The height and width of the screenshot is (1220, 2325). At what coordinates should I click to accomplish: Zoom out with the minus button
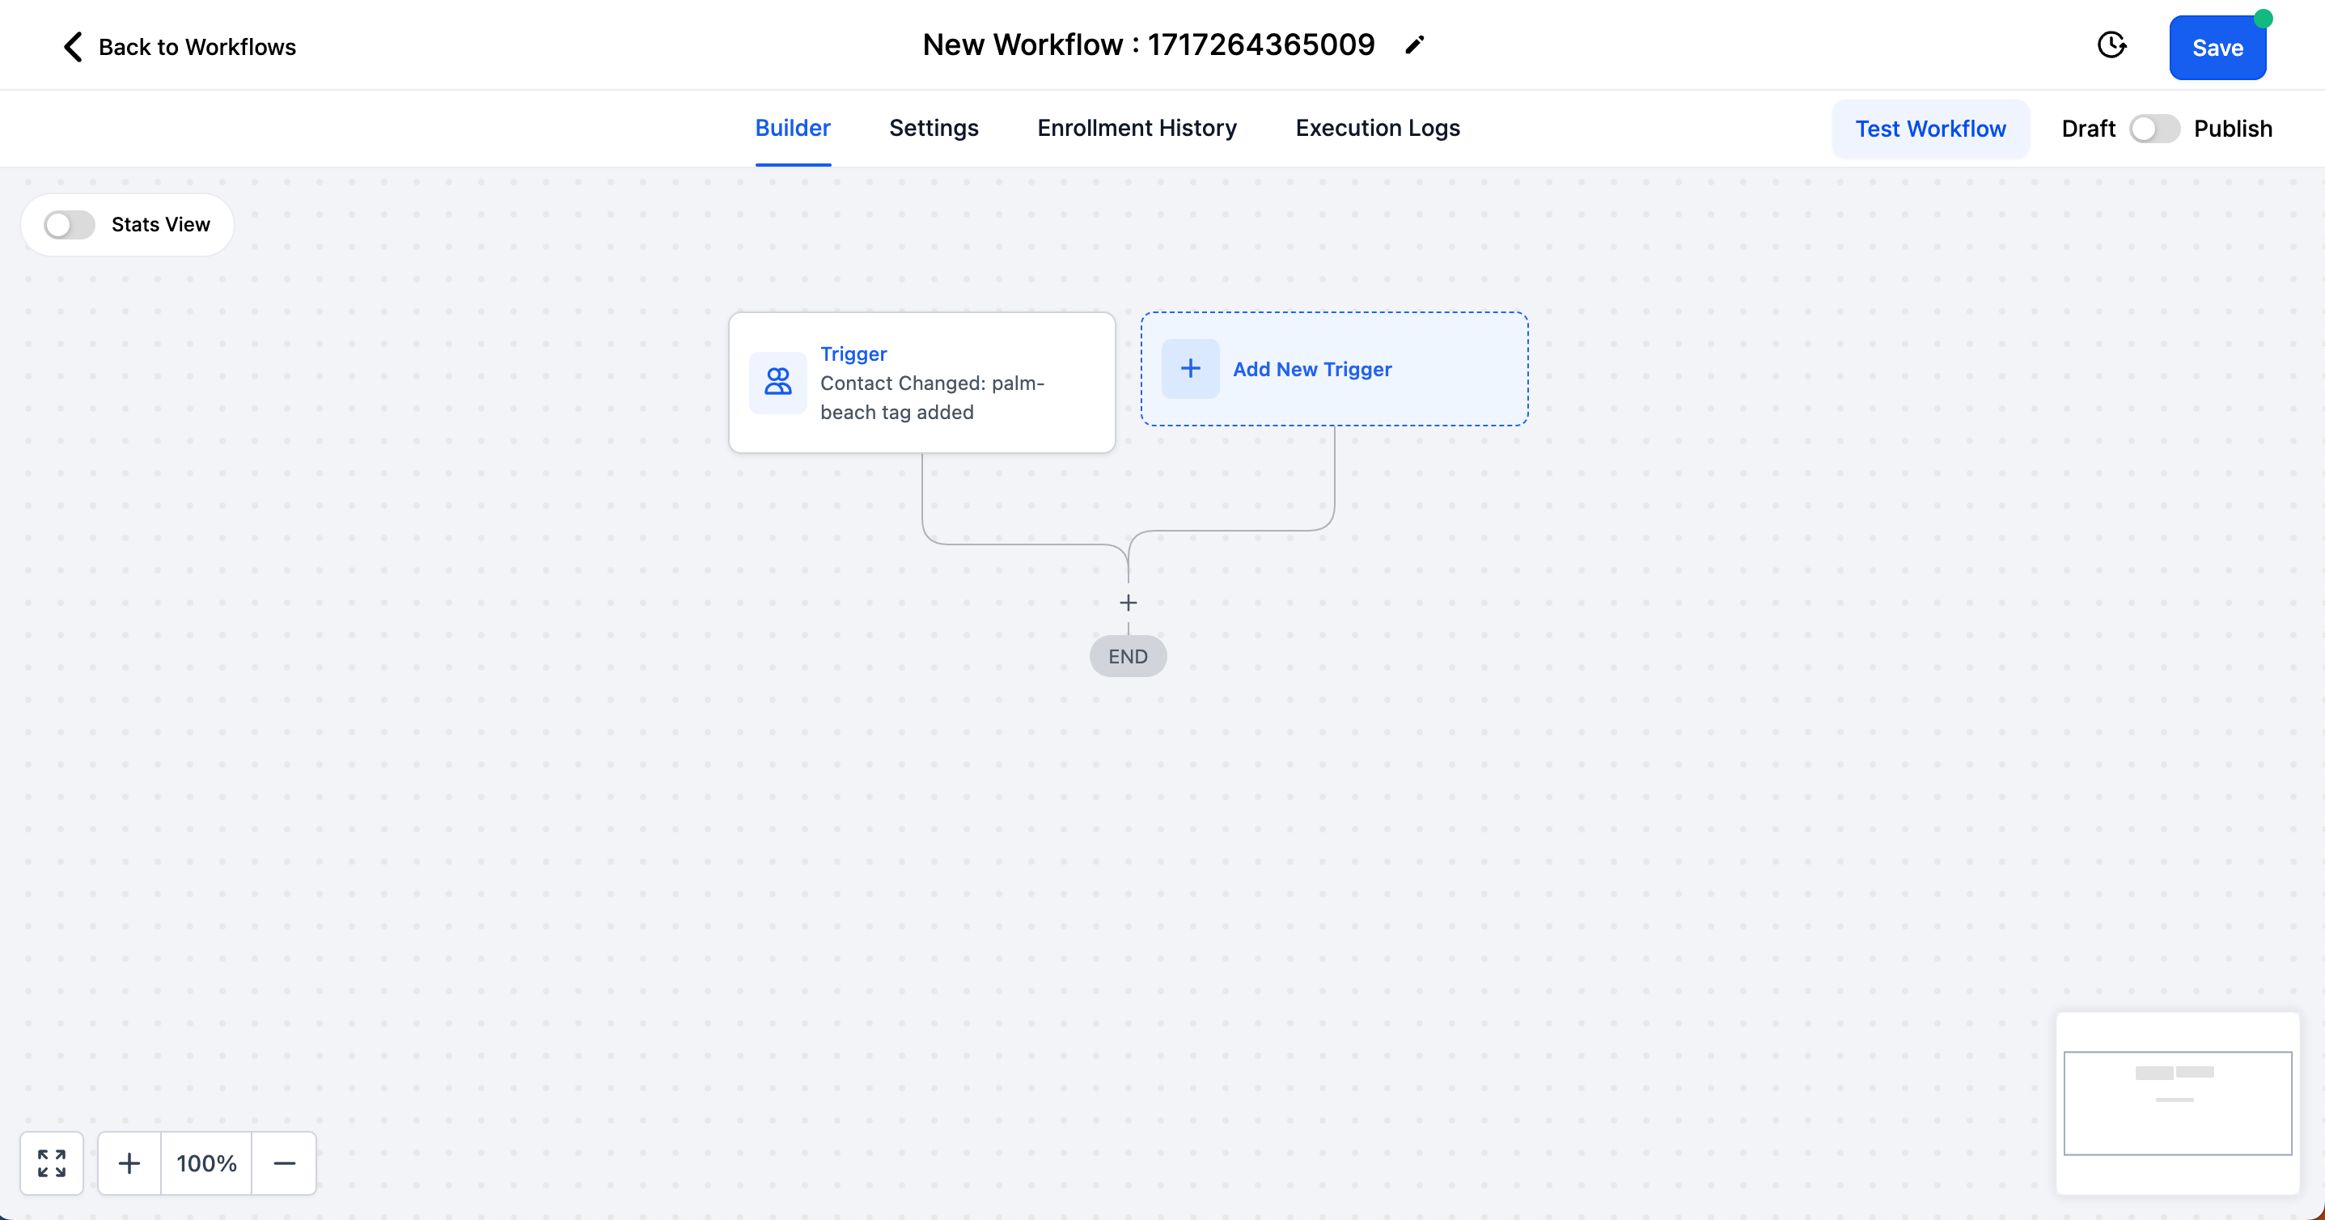point(284,1163)
